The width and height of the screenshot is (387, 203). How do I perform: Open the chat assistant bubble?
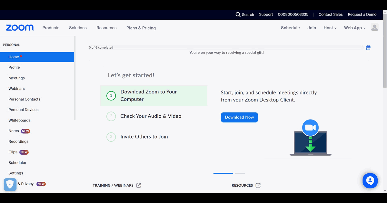[370, 181]
